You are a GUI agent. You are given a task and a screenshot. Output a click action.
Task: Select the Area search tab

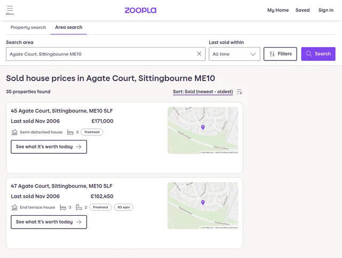pos(68,27)
